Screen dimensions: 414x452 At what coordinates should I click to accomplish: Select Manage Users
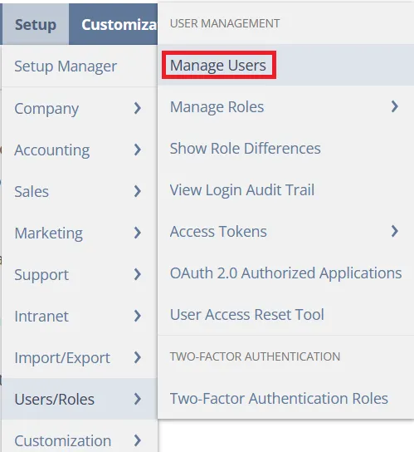(x=218, y=65)
